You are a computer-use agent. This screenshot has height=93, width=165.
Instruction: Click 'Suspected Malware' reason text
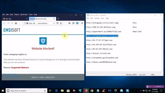pos(20,68)
